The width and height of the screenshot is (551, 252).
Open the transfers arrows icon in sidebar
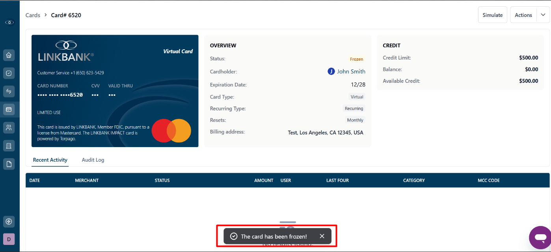(x=9, y=91)
